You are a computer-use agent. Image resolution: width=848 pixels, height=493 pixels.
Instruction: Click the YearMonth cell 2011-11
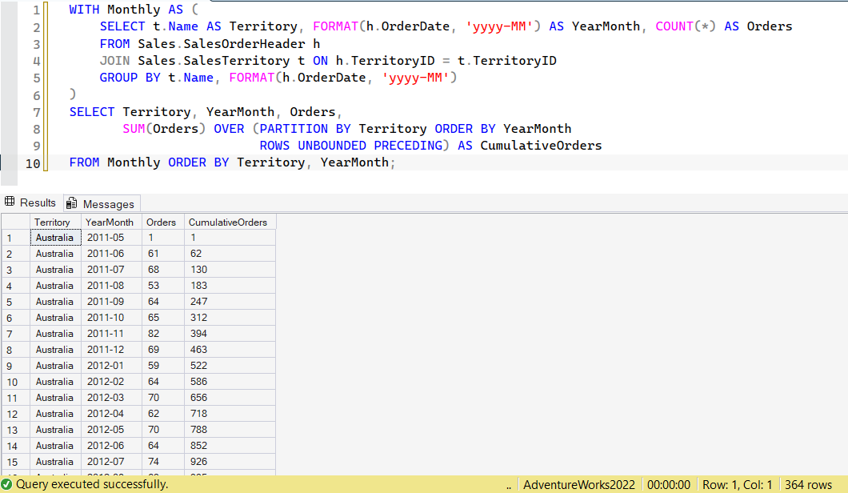pos(111,334)
